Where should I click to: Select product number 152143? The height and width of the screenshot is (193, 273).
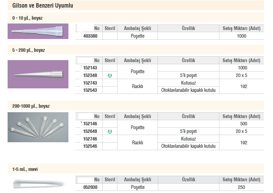pos(90,68)
